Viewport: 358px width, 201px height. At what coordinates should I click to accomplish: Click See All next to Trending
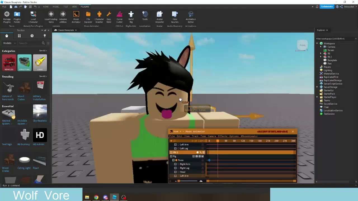[x=43, y=76]
